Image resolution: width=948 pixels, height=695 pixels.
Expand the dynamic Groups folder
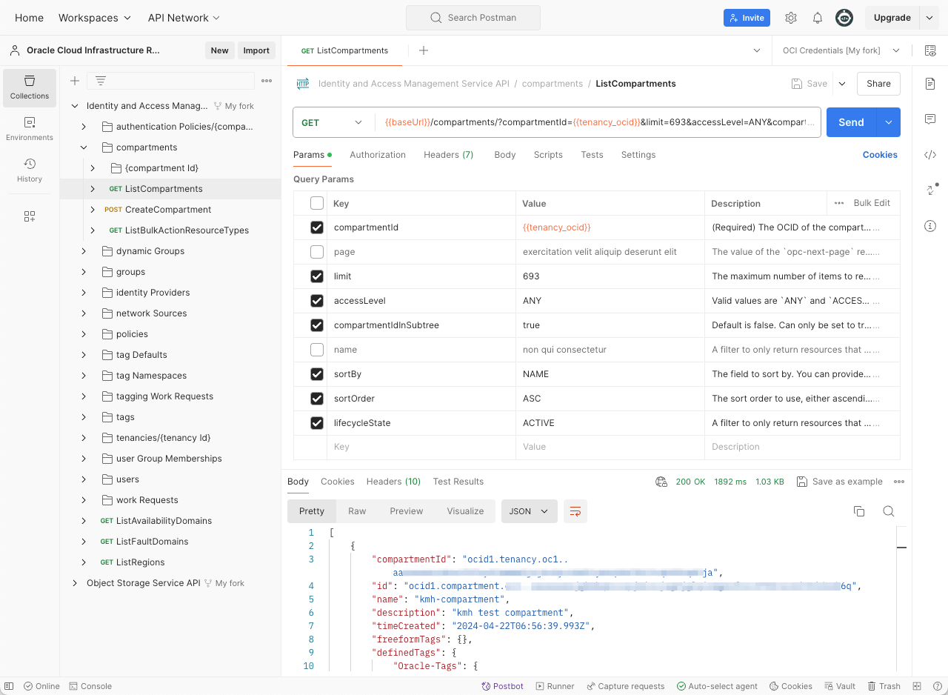click(84, 251)
